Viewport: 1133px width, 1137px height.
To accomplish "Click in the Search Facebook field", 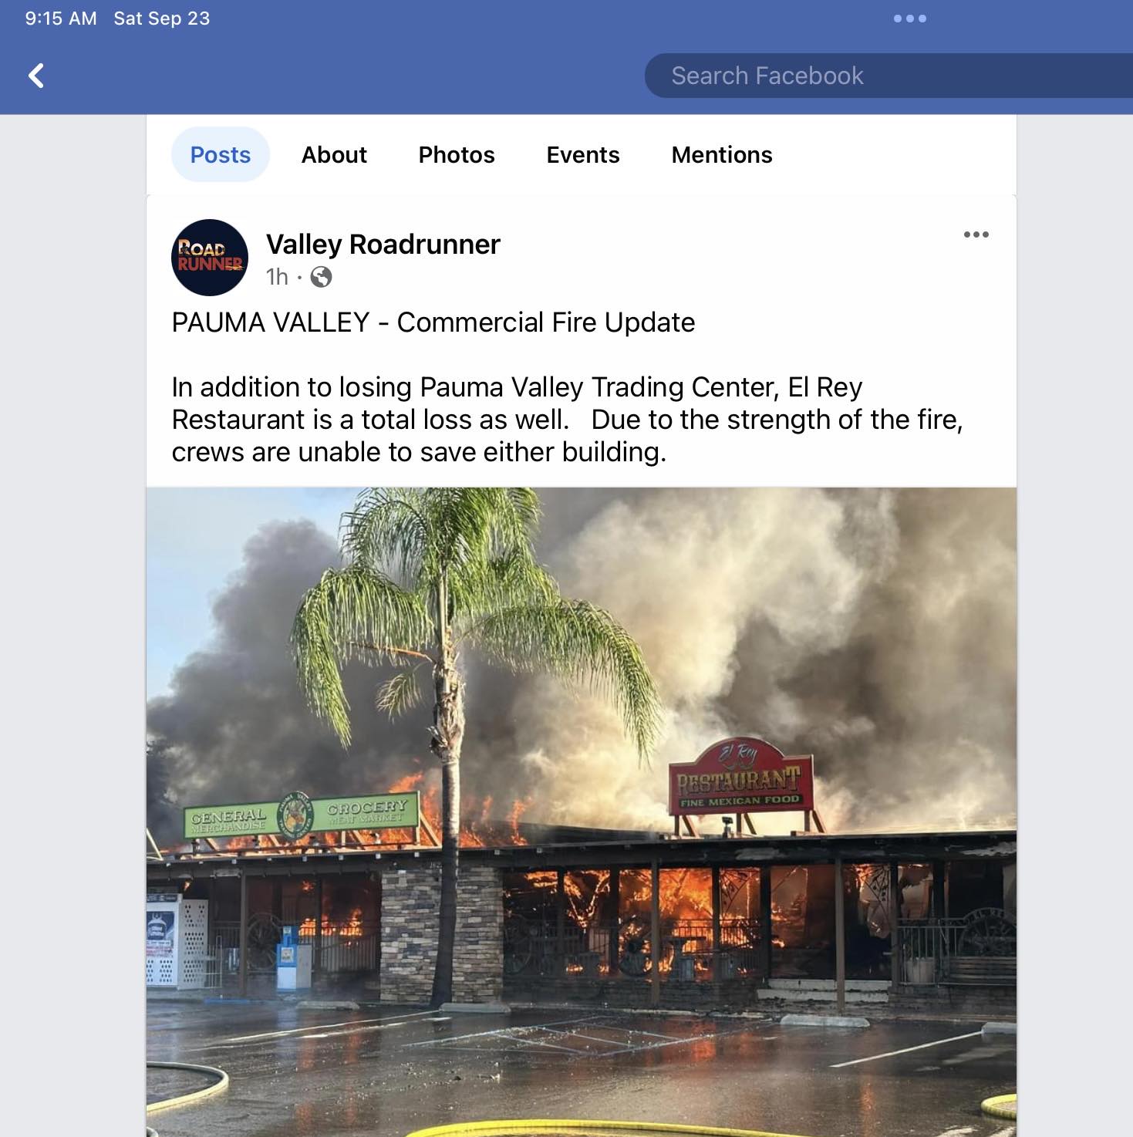I will pyautogui.click(x=889, y=76).
